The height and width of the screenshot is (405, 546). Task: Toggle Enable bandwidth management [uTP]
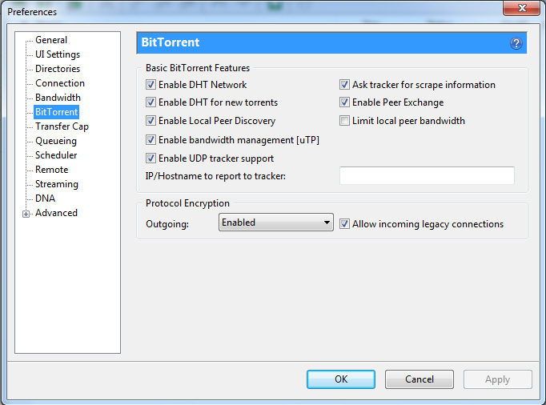[x=151, y=139]
